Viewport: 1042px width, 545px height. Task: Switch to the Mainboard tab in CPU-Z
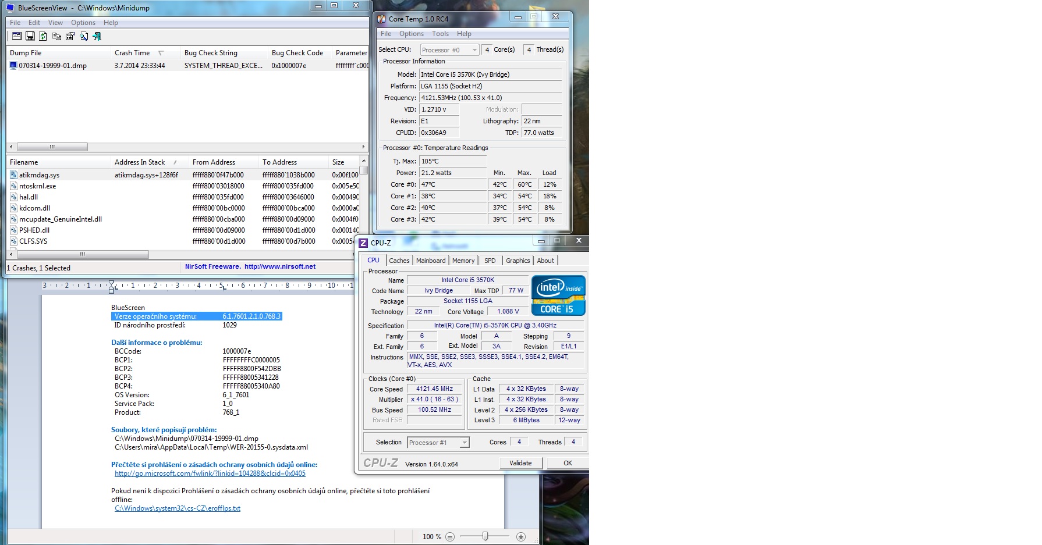tap(431, 261)
